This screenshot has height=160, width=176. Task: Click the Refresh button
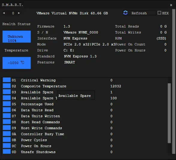(x=139, y=13)
